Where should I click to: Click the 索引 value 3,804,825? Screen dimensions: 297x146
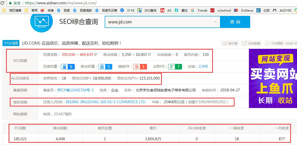[153, 139]
